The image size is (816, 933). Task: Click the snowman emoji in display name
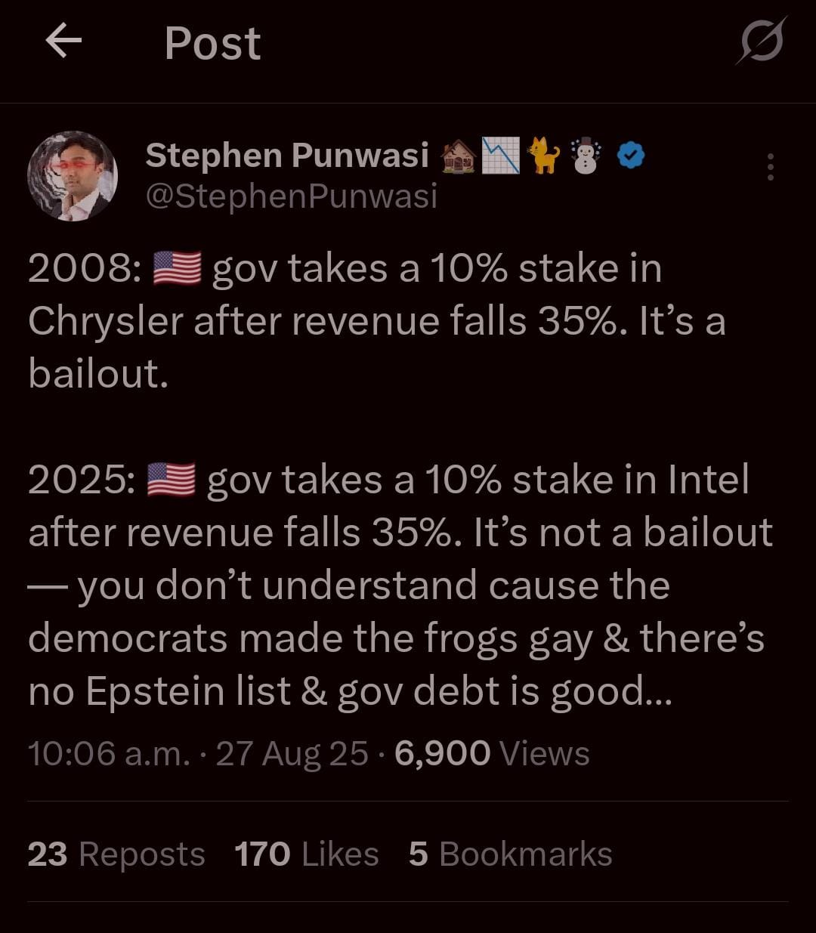[x=586, y=156]
